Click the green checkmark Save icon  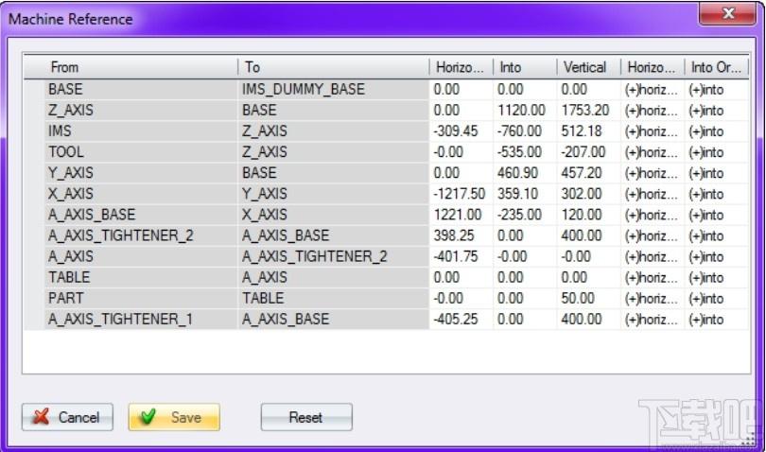click(x=147, y=416)
